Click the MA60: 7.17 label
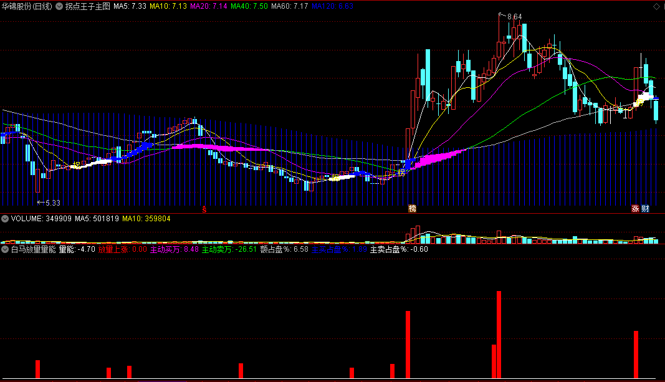 coord(290,6)
